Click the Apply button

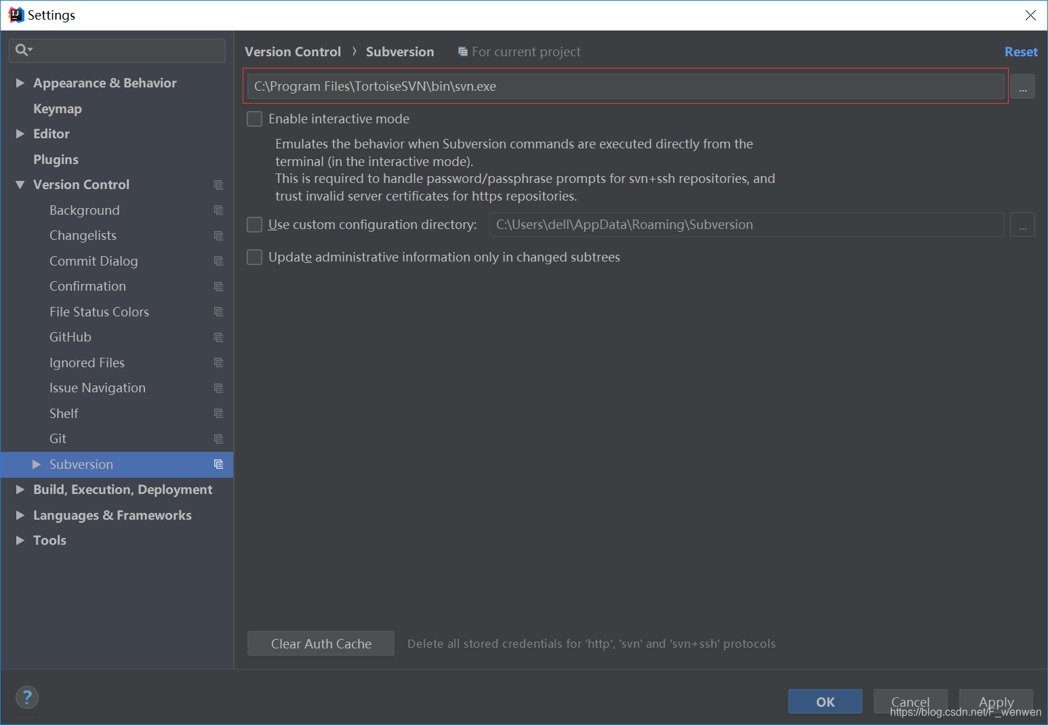(996, 701)
